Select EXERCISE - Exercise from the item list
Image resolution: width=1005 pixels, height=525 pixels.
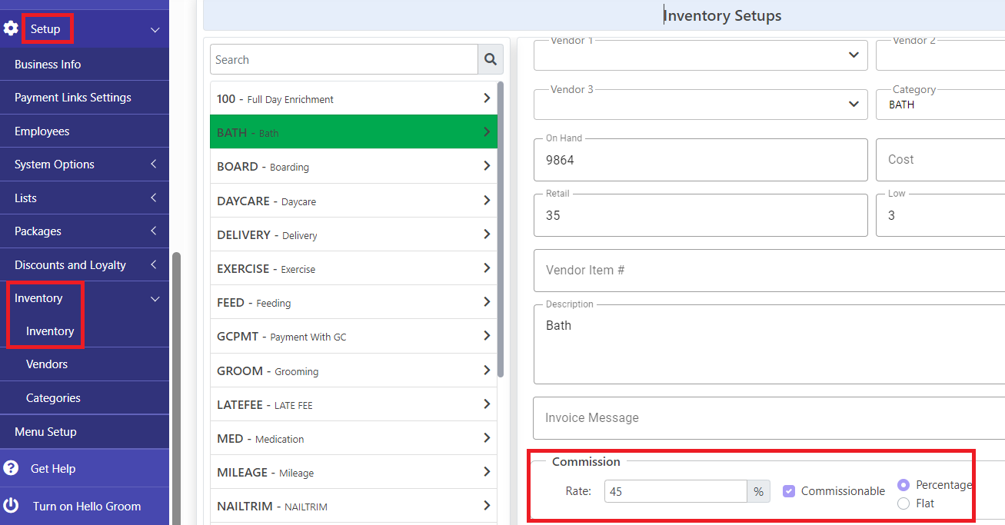pos(354,268)
